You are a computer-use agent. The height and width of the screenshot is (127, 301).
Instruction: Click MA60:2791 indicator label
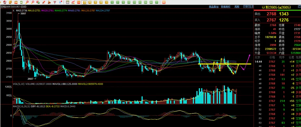coord(74,11)
